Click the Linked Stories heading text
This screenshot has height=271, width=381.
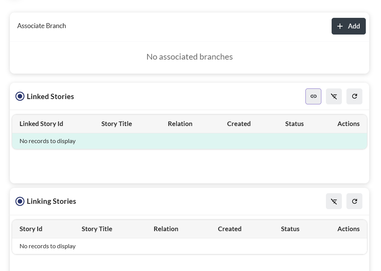pyautogui.click(x=50, y=97)
